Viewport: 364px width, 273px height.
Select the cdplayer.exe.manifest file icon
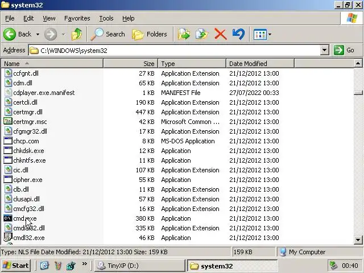pos(8,93)
